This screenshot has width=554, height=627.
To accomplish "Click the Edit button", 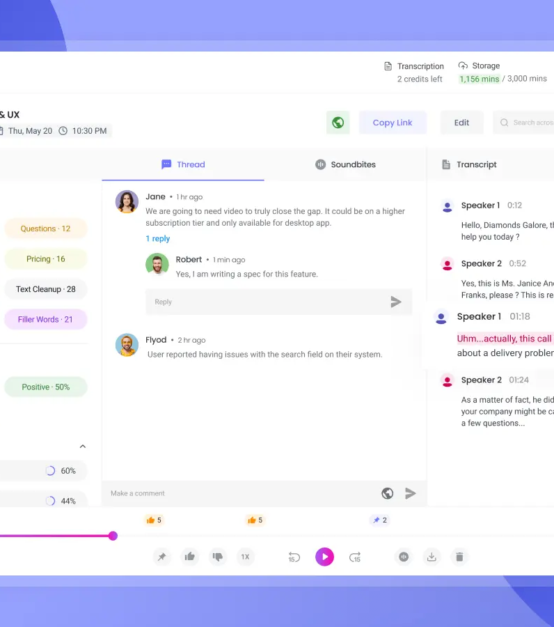I will coord(461,123).
